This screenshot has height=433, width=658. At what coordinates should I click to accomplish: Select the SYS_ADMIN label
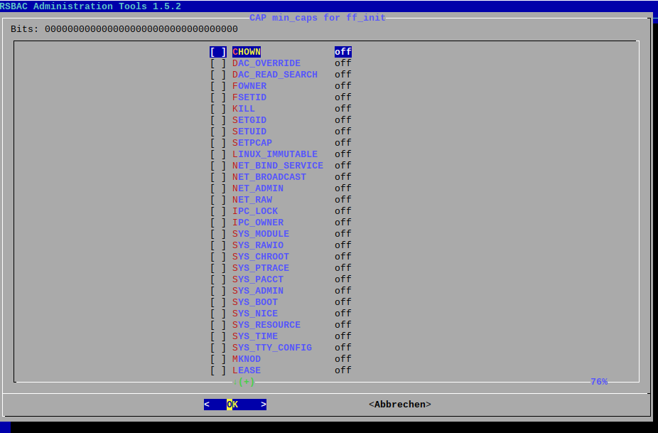(x=258, y=291)
